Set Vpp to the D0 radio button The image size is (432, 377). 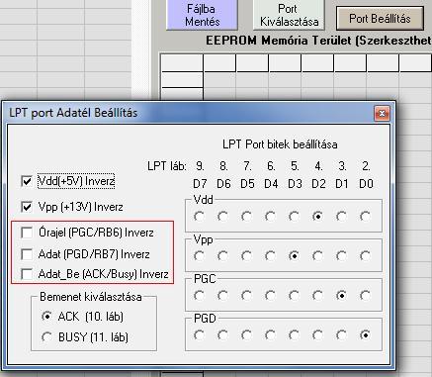365,256
